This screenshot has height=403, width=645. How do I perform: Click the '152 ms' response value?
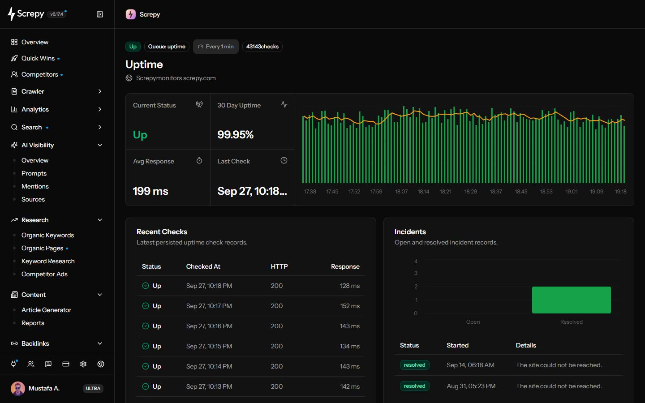point(350,306)
